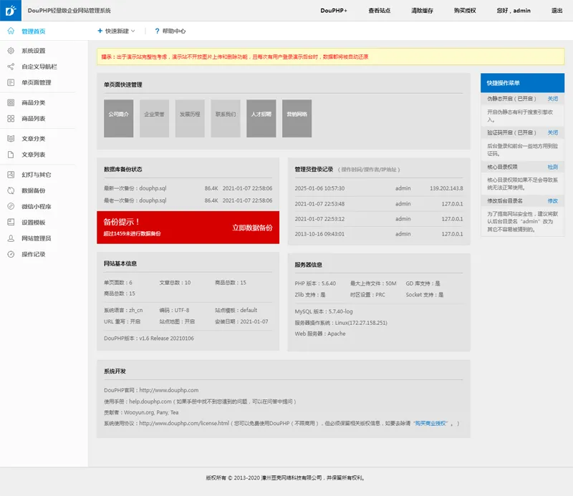Open the 商品分类 grid icon
Image resolution: width=573 pixels, height=496 pixels.
10,103
